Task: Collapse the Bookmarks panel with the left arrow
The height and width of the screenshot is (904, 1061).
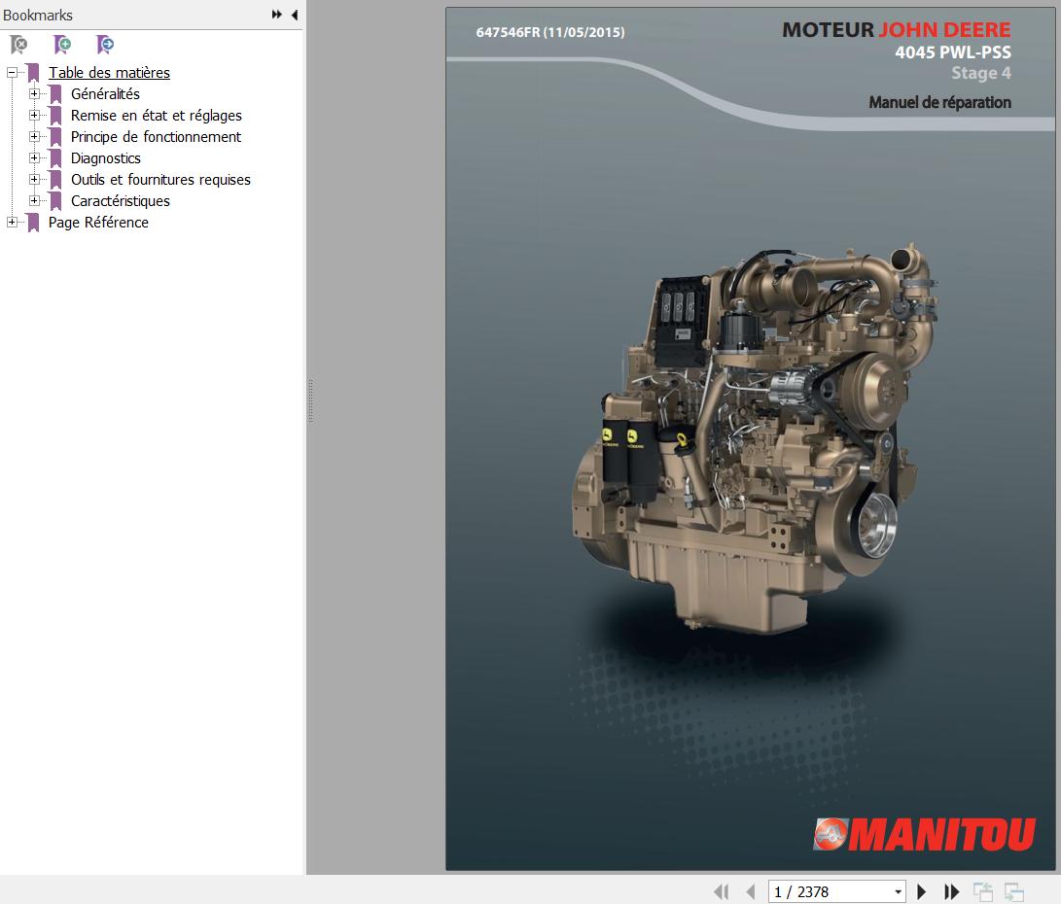Action: 295,15
